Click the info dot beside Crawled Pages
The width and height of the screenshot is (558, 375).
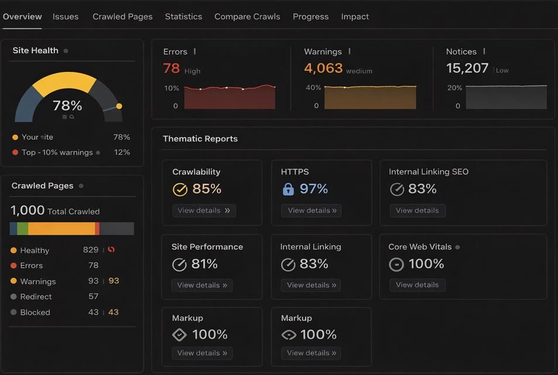tap(81, 186)
